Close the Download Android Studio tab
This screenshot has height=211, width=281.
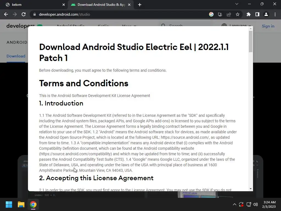(129, 5)
